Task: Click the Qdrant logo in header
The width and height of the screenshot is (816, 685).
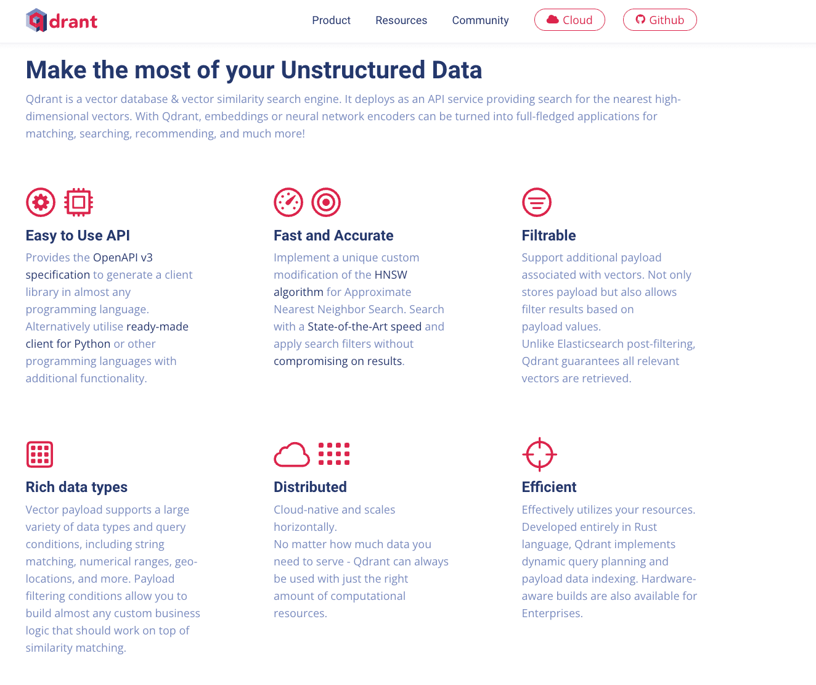Action: point(62,20)
